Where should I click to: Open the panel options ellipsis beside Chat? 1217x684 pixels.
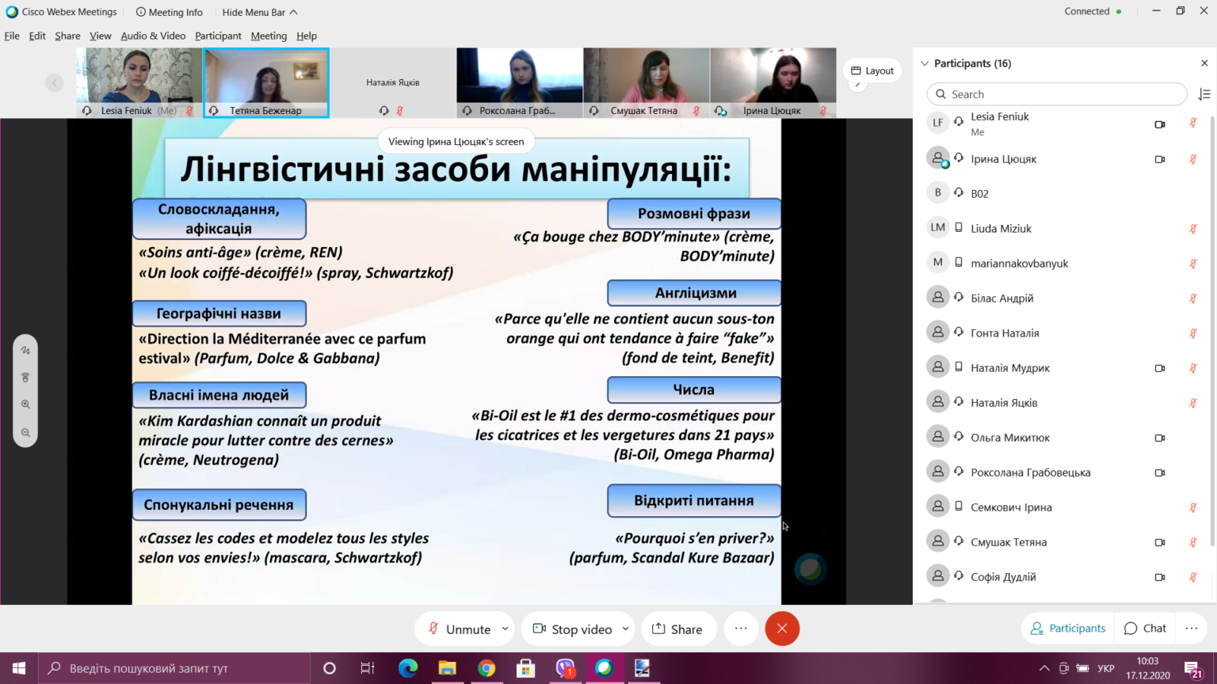[1192, 629]
